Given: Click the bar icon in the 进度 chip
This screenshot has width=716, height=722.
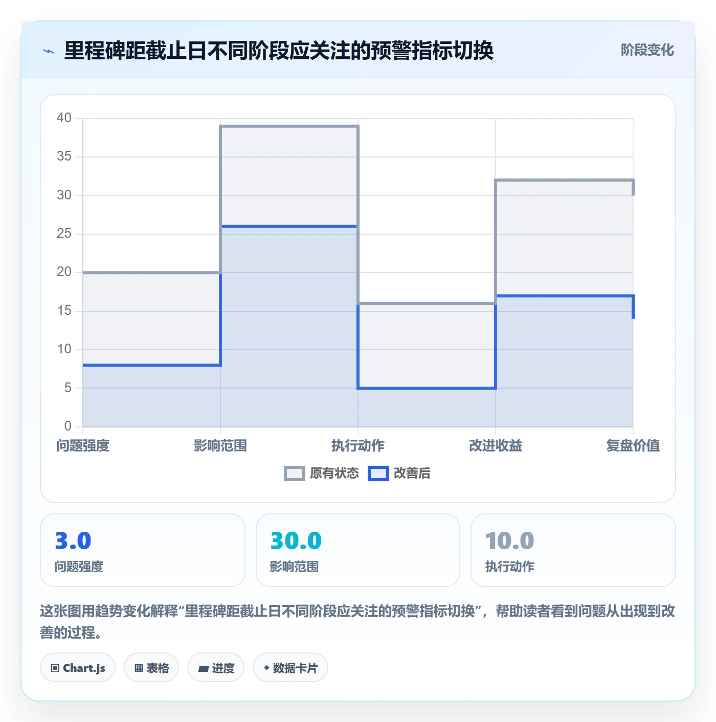Looking at the screenshot, I should tap(203, 669).
